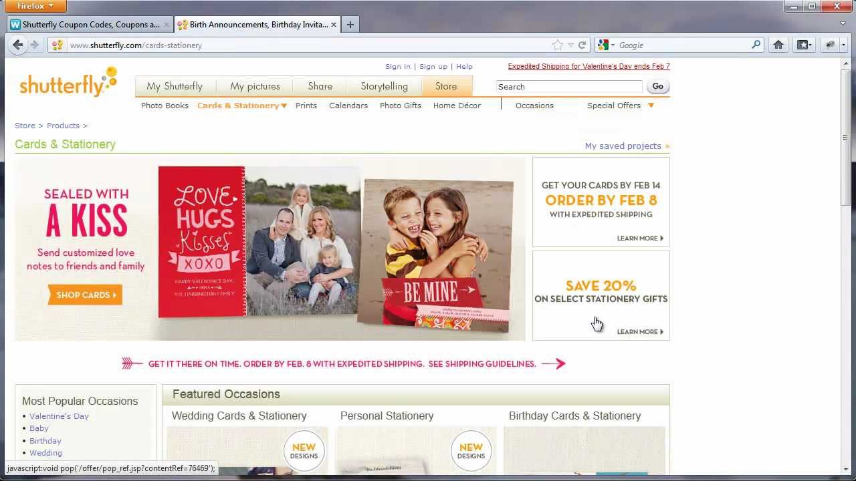Click Learn More under Order by Feb 8

640,238
